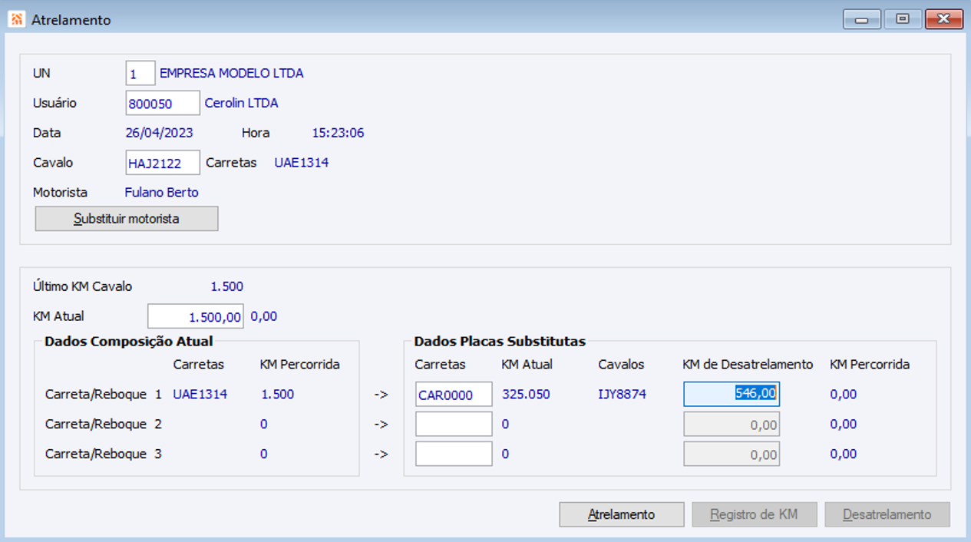Click the Dados Placas Substitutas group title
The height and width of the screenshot is (542, 971).
click(x=500, y=342)
